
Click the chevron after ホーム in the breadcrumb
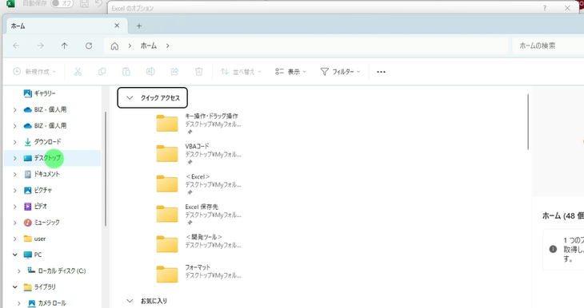coord(168,45)
